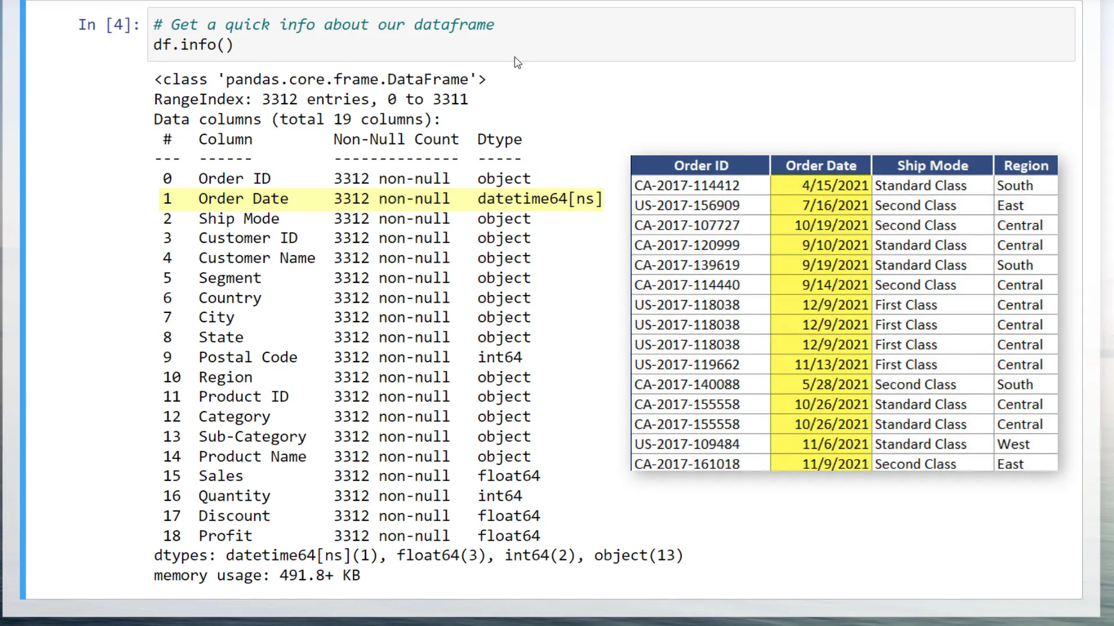Click the Ship Mode column header
The image size is (1114, 626).
coord(932,165)
